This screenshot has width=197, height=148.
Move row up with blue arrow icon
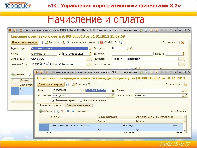click(x=68, y=111)
